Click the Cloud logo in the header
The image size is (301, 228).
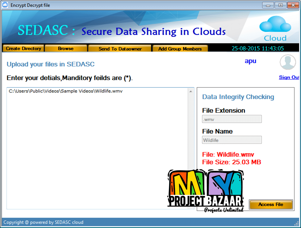click(275, 28)
